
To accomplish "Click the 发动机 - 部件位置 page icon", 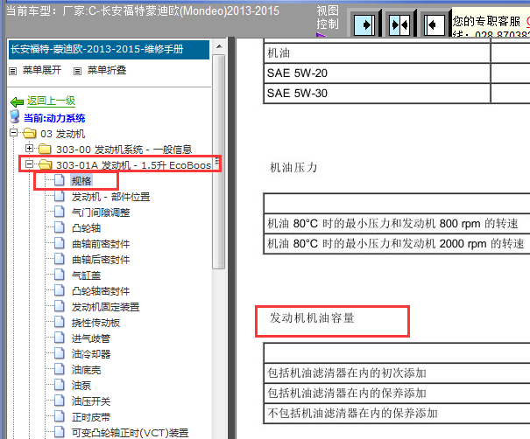I will (60, 196).
